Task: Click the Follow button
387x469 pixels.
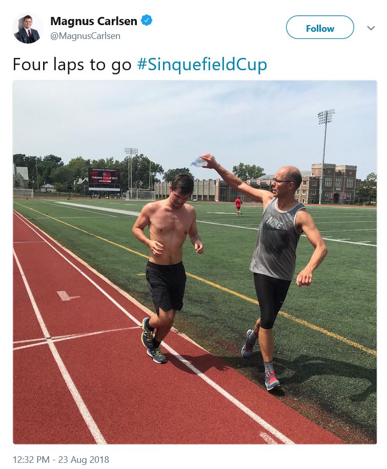Action: click(320, 28)
